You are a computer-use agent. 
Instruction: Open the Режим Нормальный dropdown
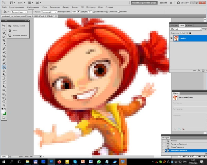pos(49,12)
